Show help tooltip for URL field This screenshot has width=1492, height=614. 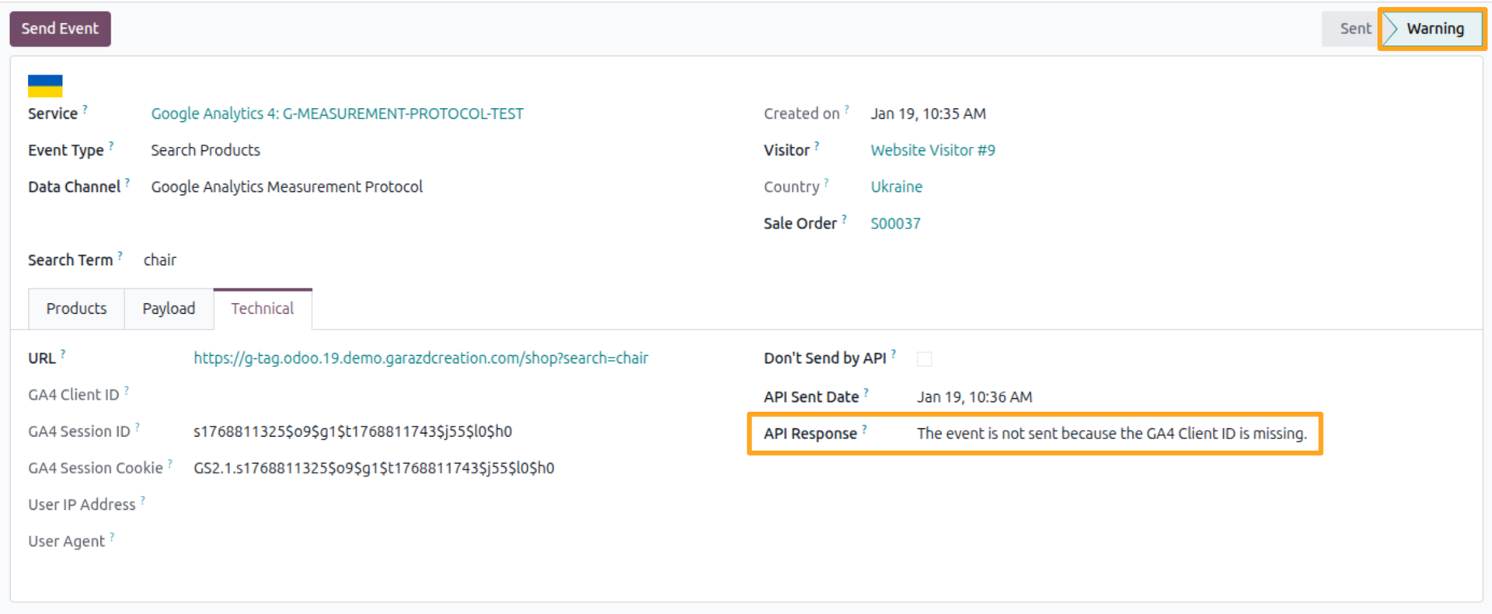[x=63, y=354]
